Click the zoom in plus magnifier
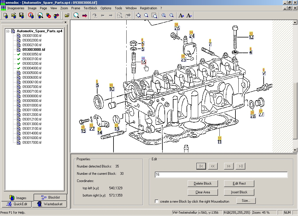The width and height of the screenshot is (298, 216). (x=164, y=15)
